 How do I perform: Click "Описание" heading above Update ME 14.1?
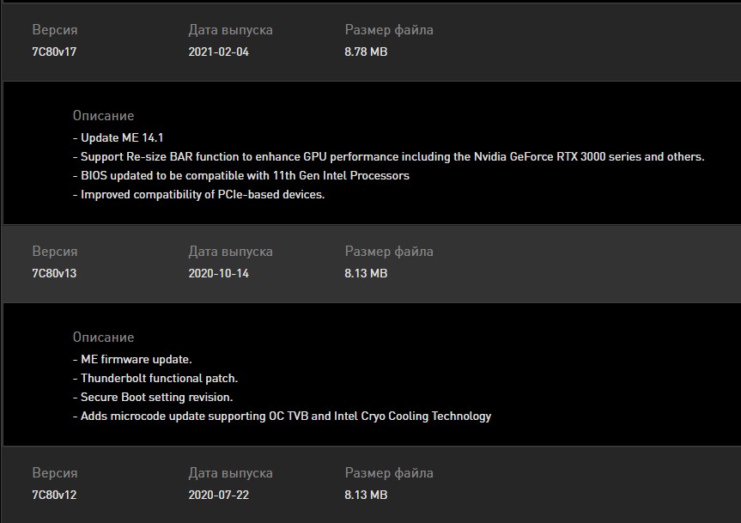pos(103,116)
